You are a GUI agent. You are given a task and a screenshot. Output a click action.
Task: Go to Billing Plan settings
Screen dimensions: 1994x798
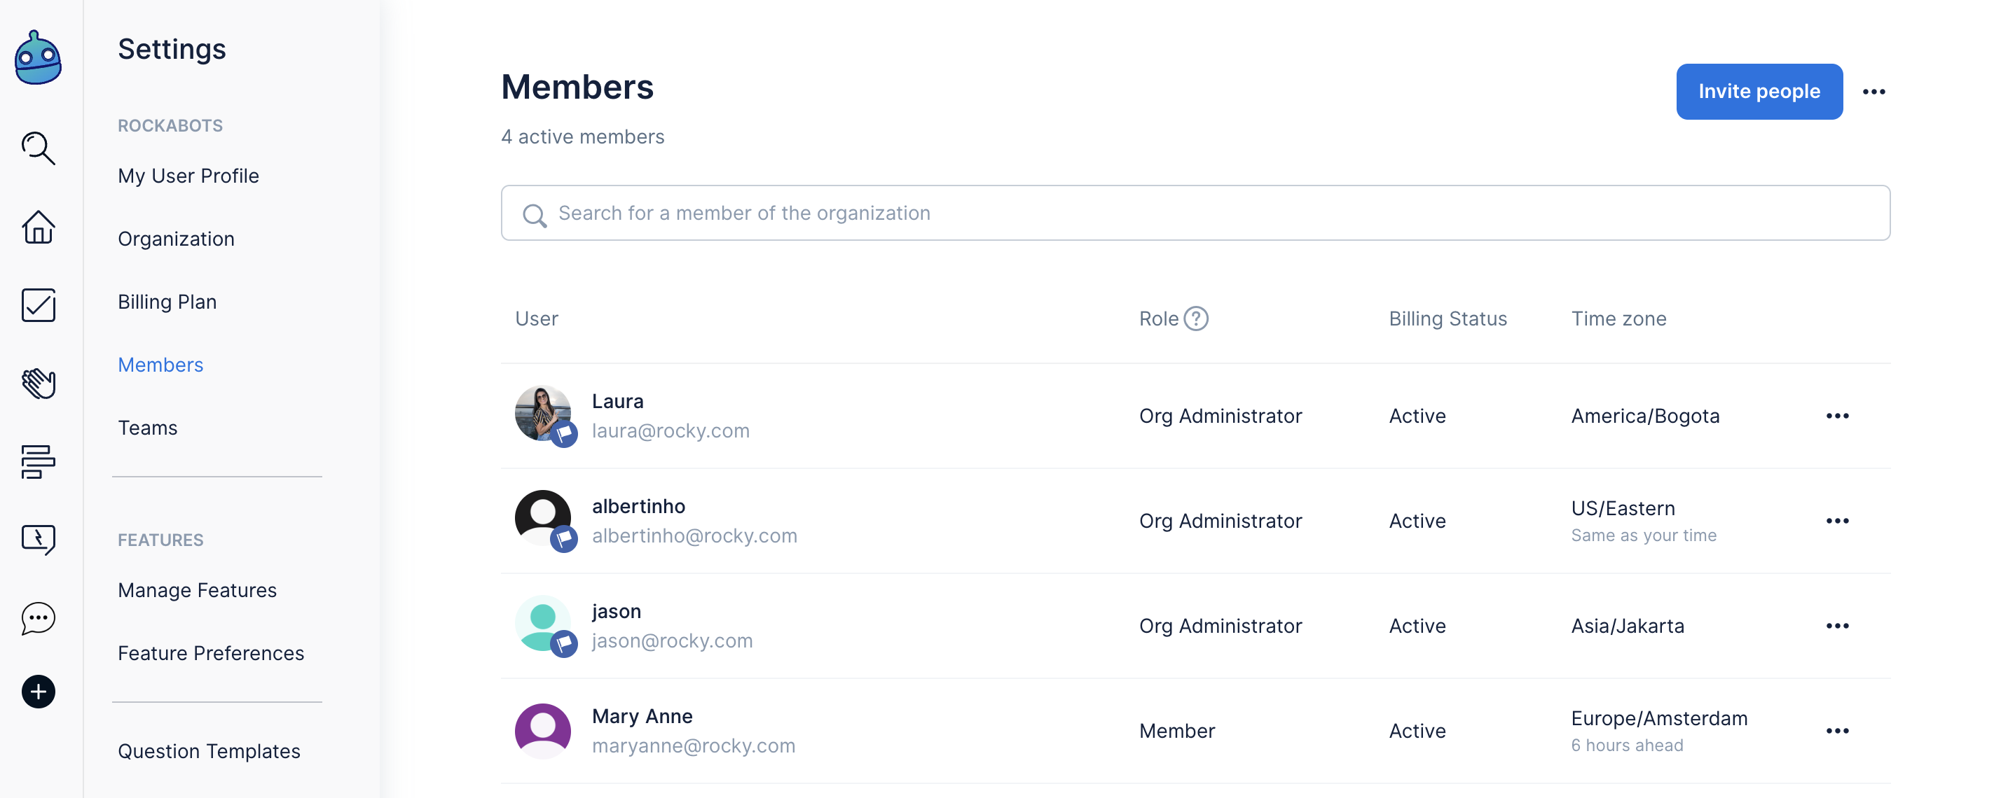pos(167,302)
